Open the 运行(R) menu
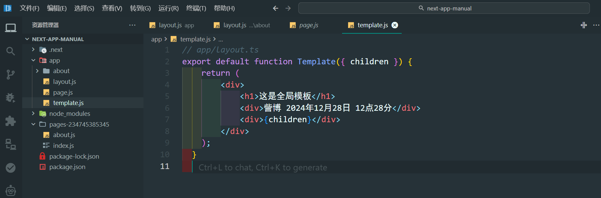 coord(169,8)
